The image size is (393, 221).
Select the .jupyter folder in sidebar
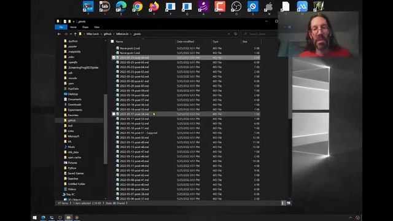pos(72,47)
